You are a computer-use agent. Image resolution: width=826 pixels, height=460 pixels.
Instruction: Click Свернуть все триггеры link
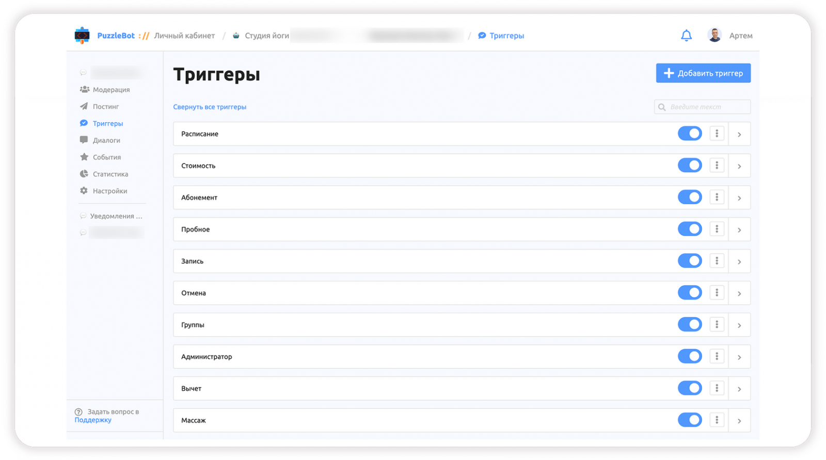(210, 107)
